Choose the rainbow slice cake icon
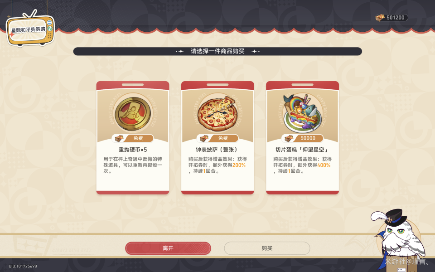Viewport: 435px width, 272px height. point(302,113)
